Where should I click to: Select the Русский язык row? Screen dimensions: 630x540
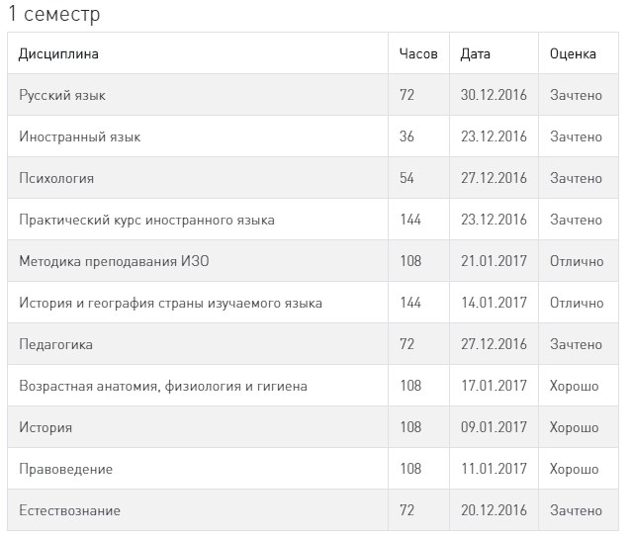62,96
